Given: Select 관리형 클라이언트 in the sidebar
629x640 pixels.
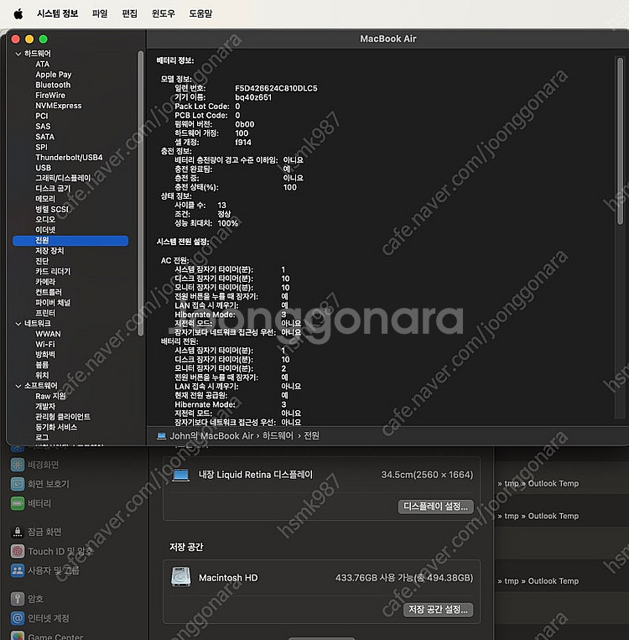Looking at the screenshot, I should tap(63, 417).
